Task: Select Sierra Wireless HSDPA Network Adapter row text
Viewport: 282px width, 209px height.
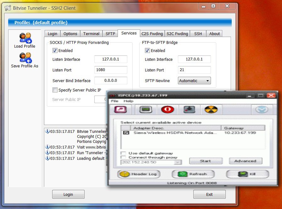Action: tap(175, 133)
